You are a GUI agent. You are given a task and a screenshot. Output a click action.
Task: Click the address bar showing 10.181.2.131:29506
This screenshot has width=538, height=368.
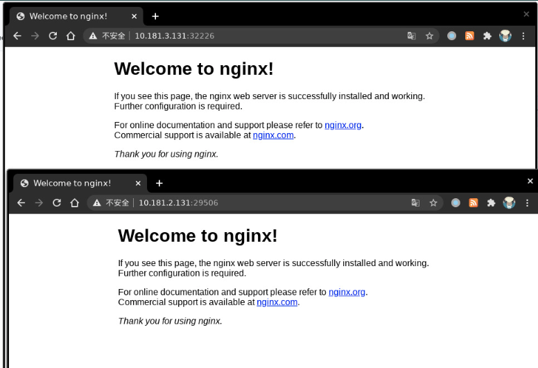(265, 203)
